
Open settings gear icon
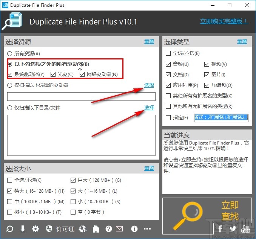[x=35, y=229]
